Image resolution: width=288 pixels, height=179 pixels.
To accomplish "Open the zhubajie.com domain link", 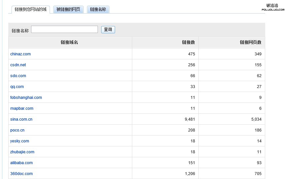I will tap(22, 152).
